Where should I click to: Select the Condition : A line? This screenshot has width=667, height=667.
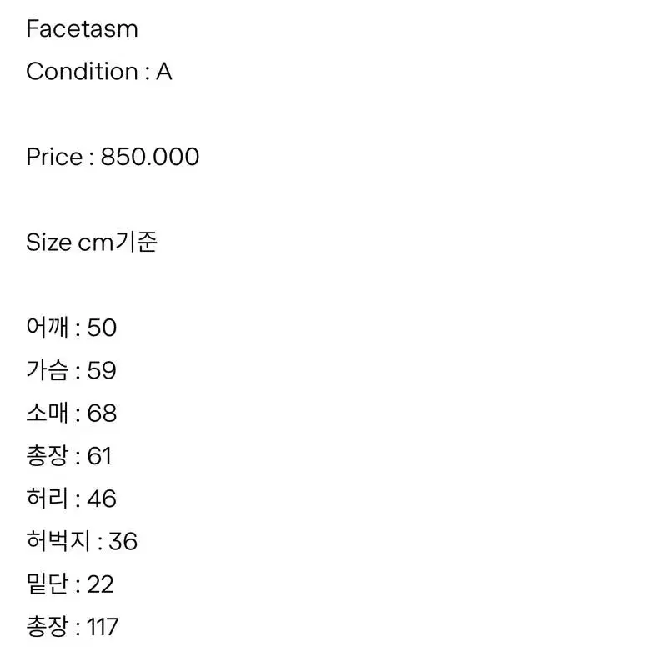tap(99, 72)
